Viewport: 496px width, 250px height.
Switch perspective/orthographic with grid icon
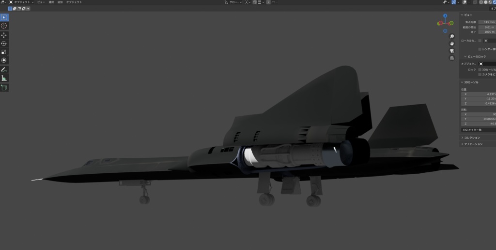point(452,58)
